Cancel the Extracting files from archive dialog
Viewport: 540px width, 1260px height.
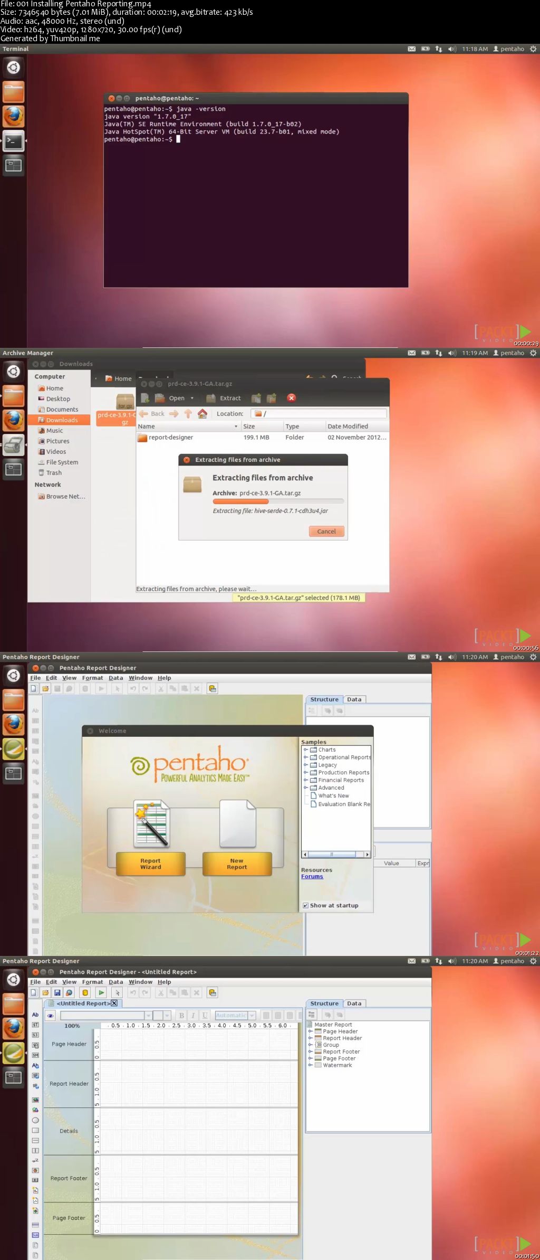coord(326,532)
